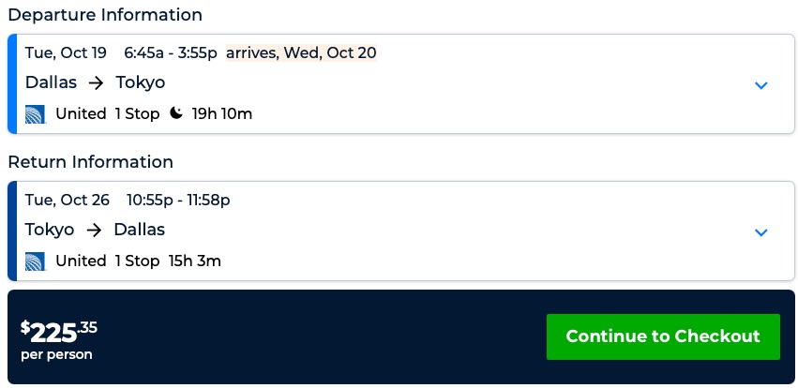Click the 'arrives, Wed, Oct 20' notice
Viewport: 798px width, 388px height.
(x=301, y=52)
